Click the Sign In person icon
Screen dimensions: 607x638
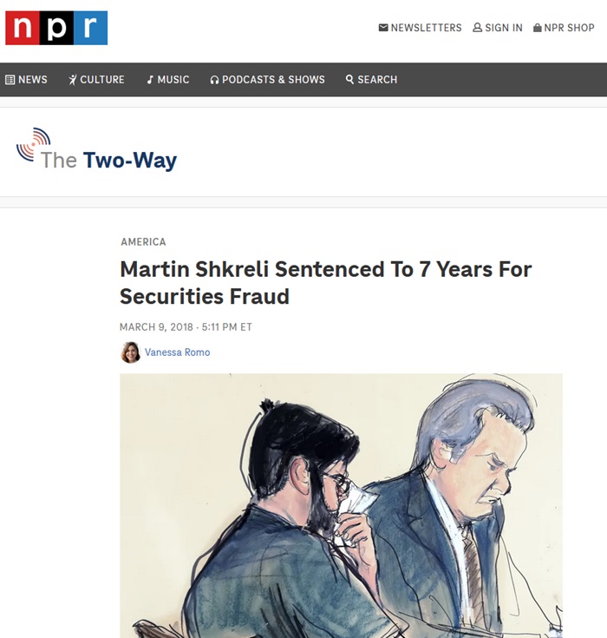(477, 28)
